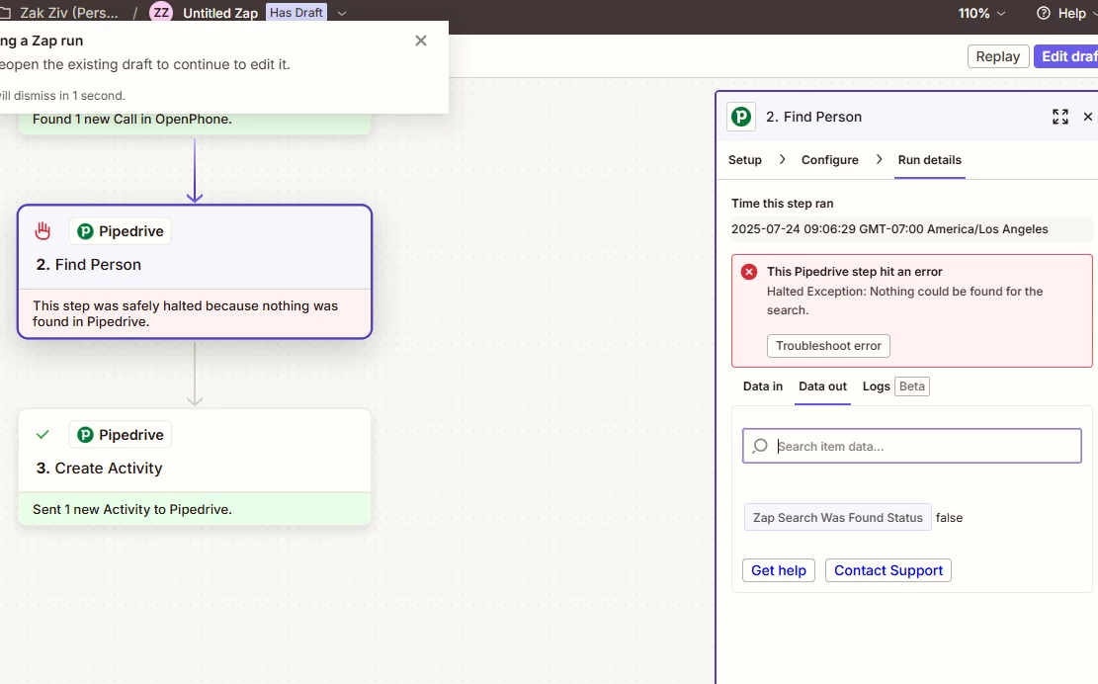This screenshot has height=684, width=1098.
Task: Switch to the Run details tab
Action: 929,159
